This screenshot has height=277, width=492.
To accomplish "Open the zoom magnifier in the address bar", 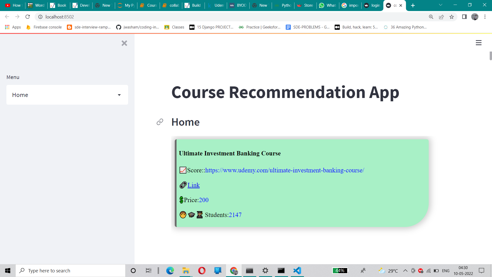I will 431,17.
